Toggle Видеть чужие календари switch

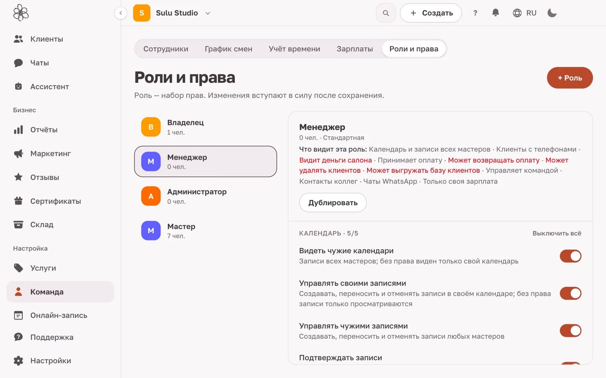point(570,256)
